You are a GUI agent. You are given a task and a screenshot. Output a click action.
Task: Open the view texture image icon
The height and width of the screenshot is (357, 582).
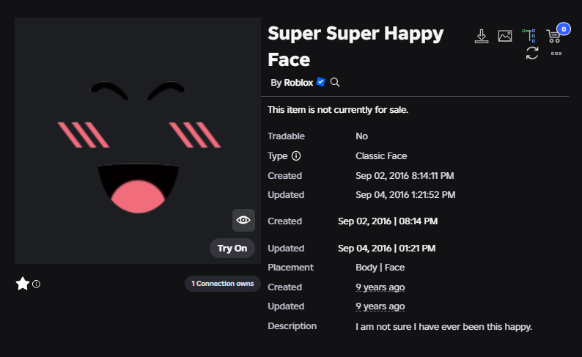tap(505, 36)
